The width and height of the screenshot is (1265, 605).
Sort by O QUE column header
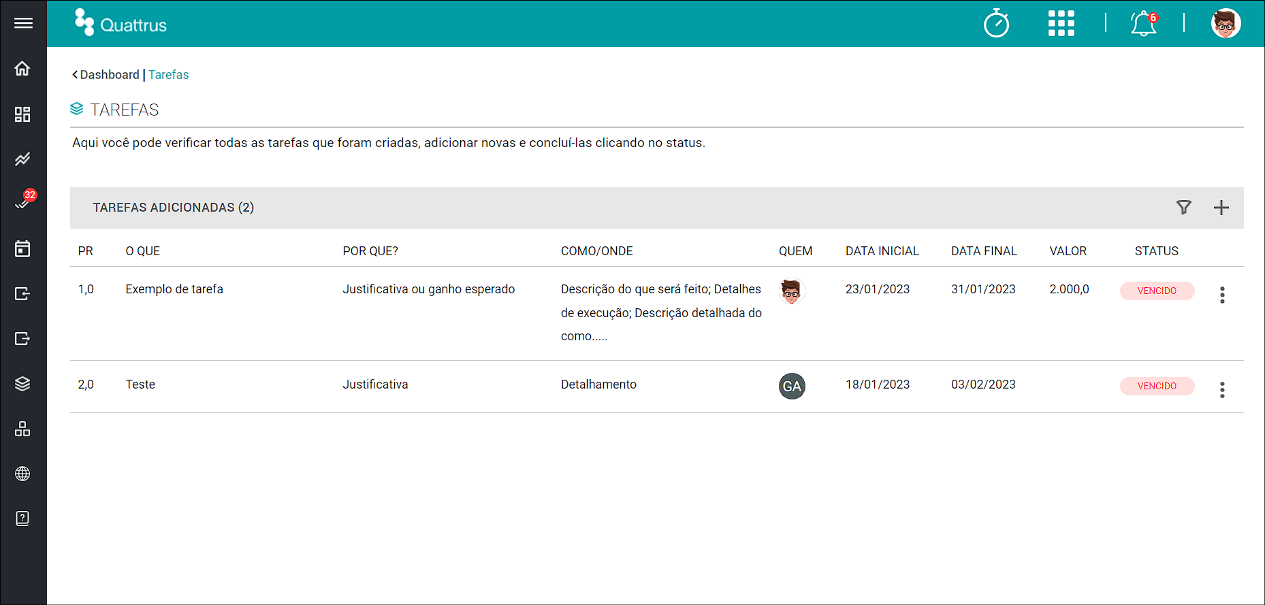[143, 251]
